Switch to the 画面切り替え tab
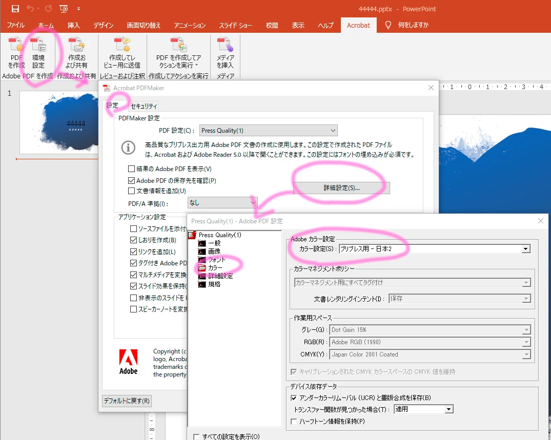Viewport: 551px width, 440px height. point(144,25)
